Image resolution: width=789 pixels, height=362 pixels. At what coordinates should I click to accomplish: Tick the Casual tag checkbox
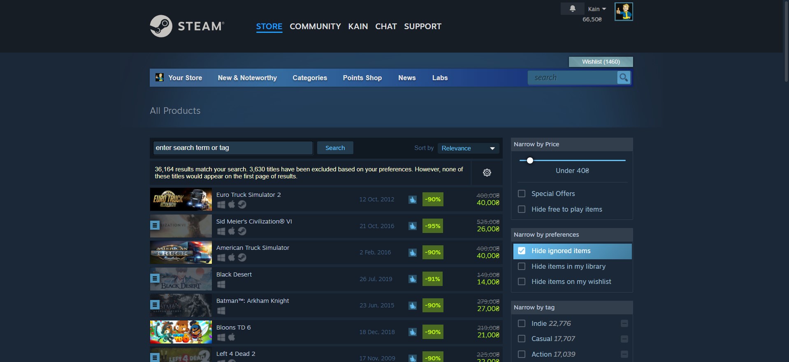(x=522, y=339)
